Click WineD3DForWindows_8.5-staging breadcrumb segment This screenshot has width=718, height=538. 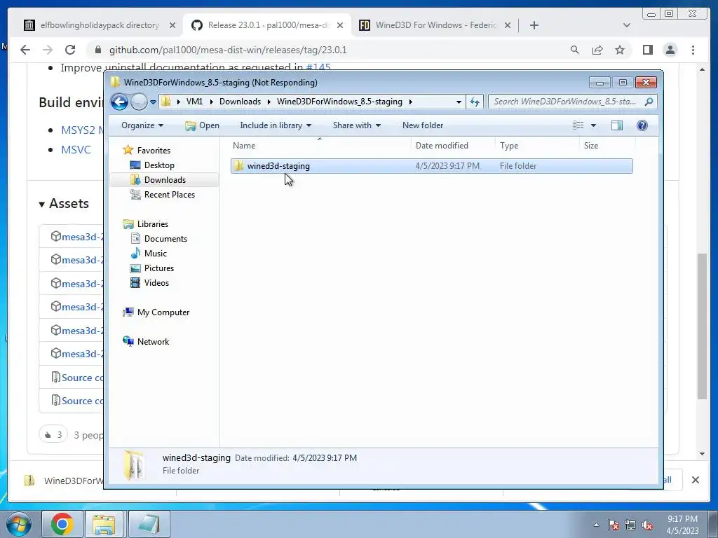pos(339,102)
